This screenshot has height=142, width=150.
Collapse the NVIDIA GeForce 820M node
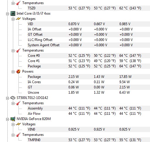7,119
